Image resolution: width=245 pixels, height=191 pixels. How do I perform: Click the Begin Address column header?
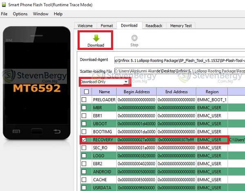click(x=137, y=92)
